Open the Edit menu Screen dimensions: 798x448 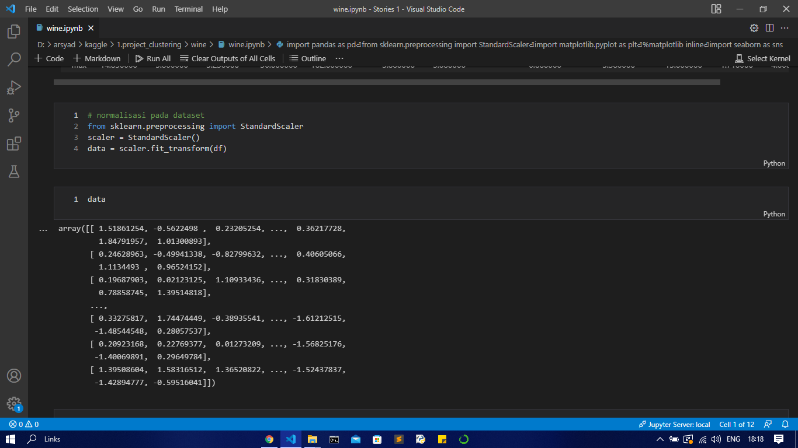point(52,9)
